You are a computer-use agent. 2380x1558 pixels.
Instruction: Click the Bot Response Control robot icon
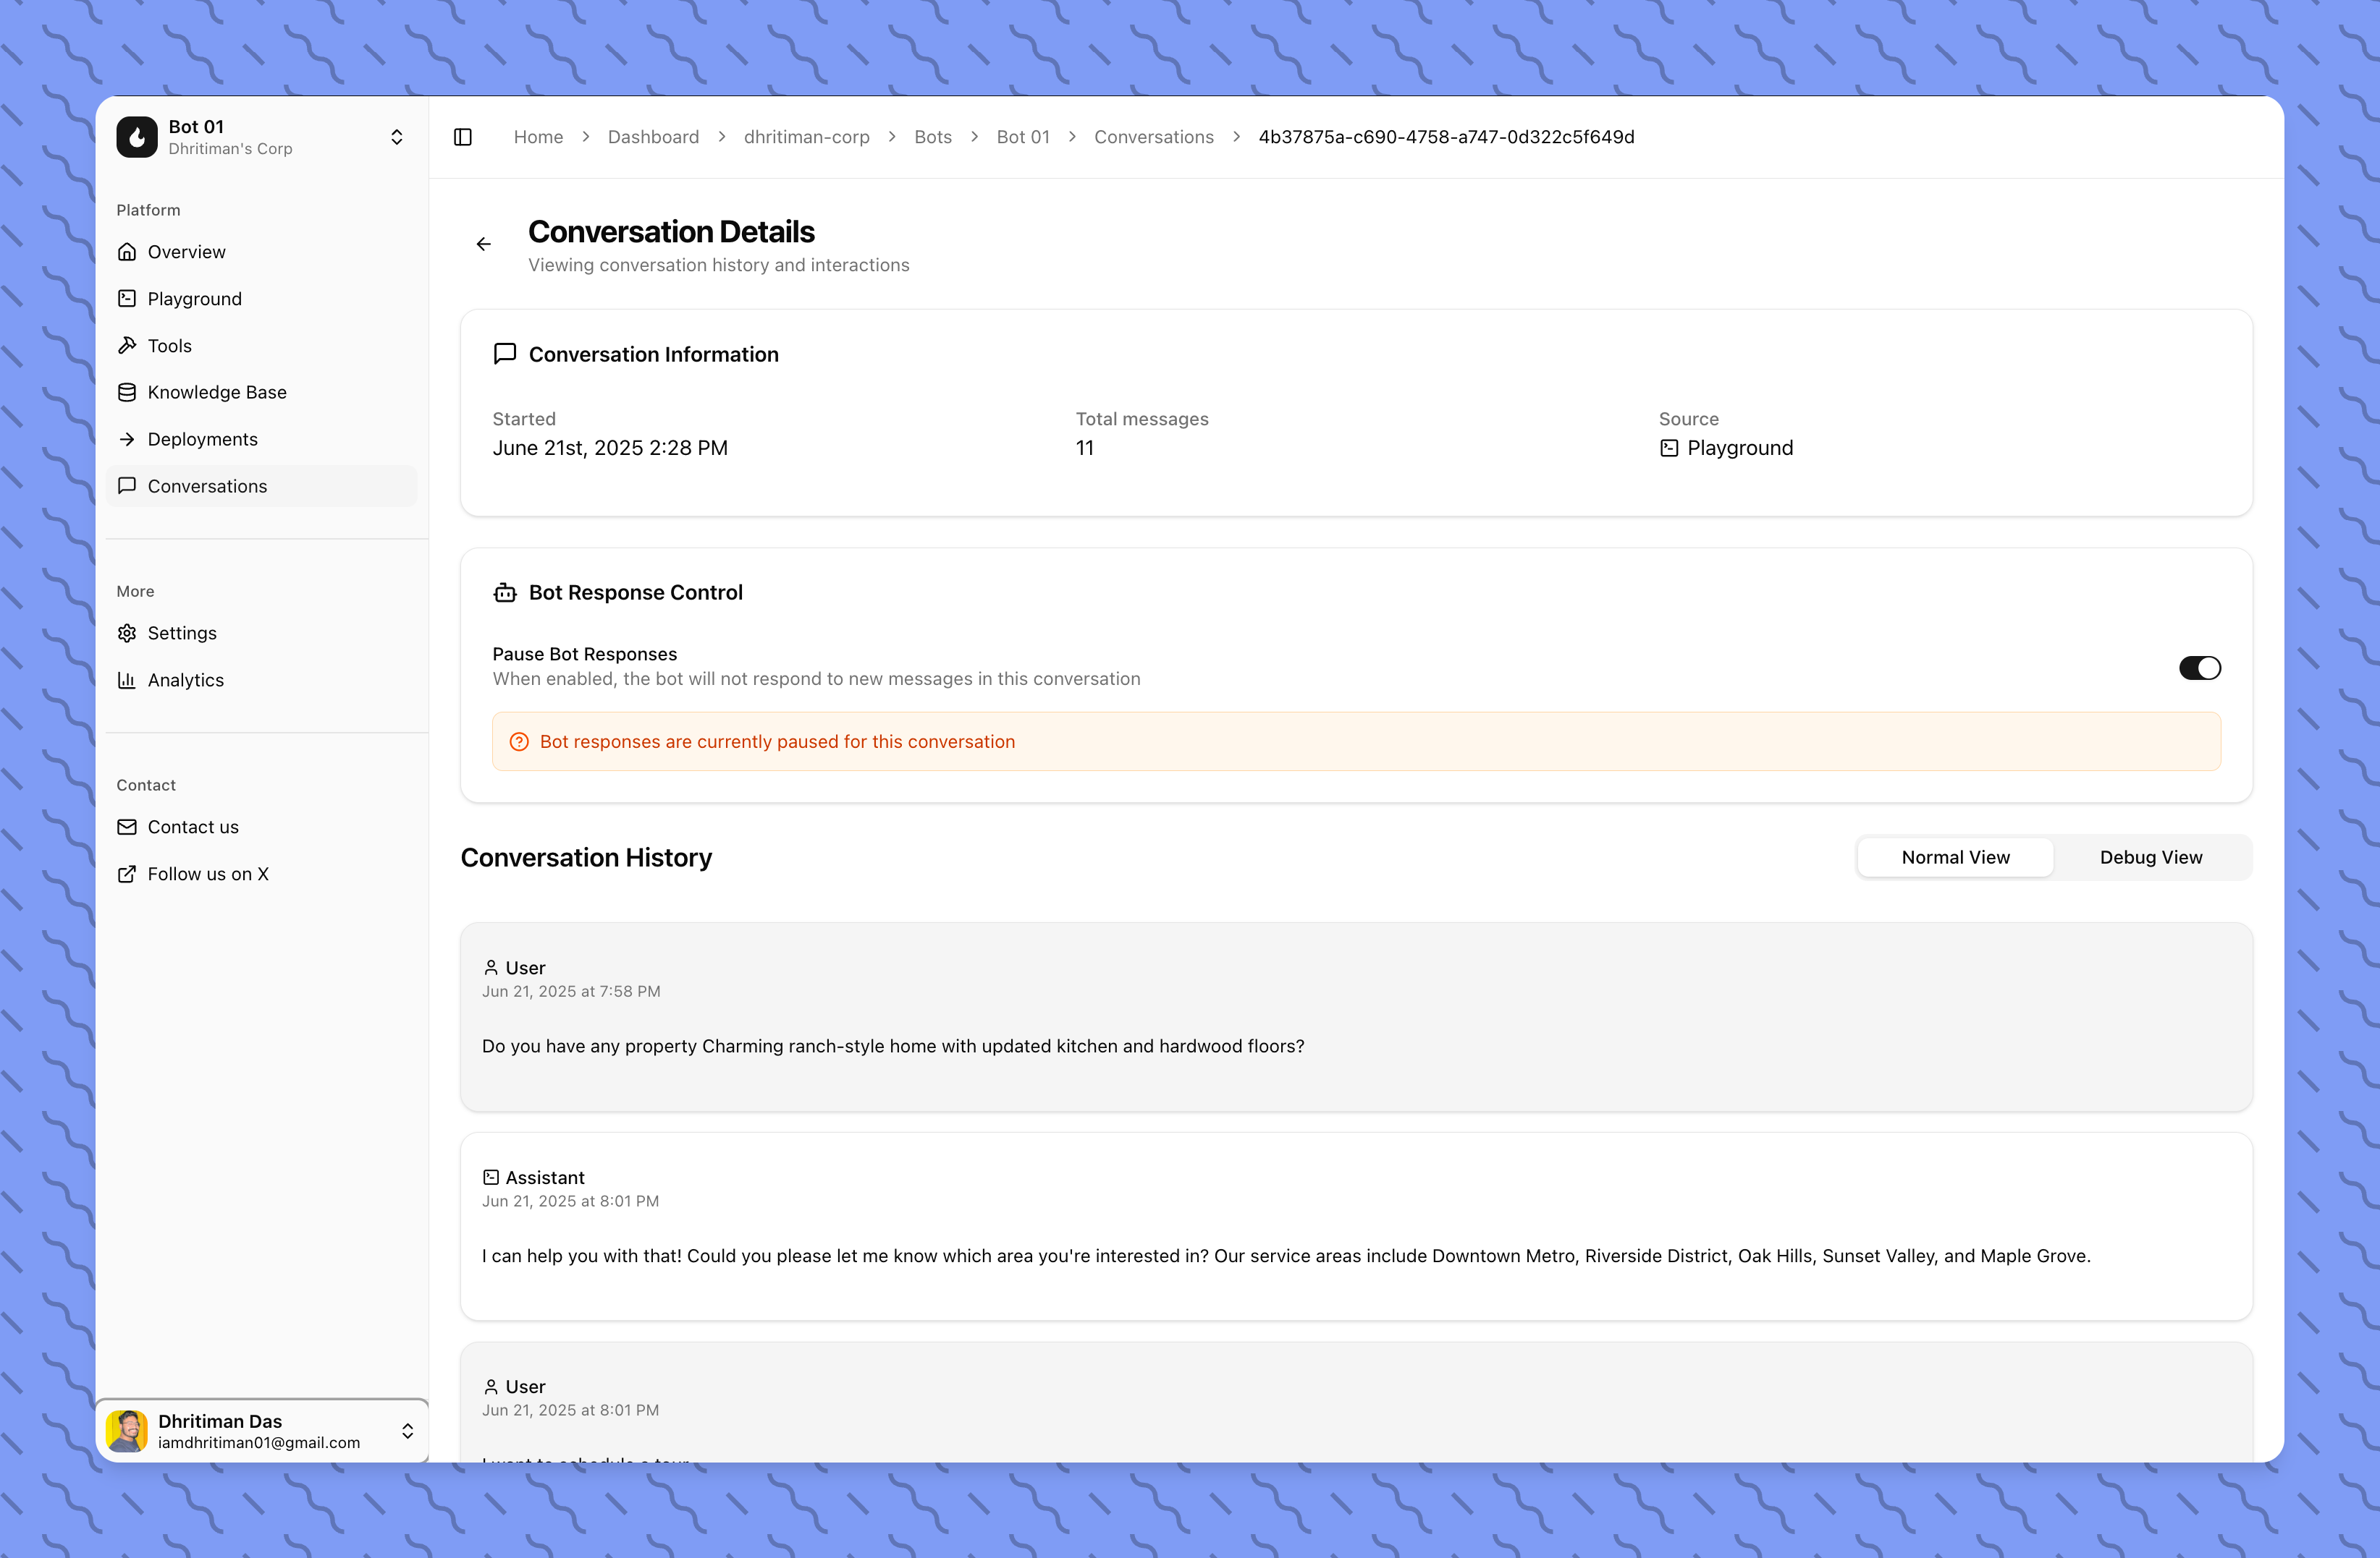click(505, 592)
